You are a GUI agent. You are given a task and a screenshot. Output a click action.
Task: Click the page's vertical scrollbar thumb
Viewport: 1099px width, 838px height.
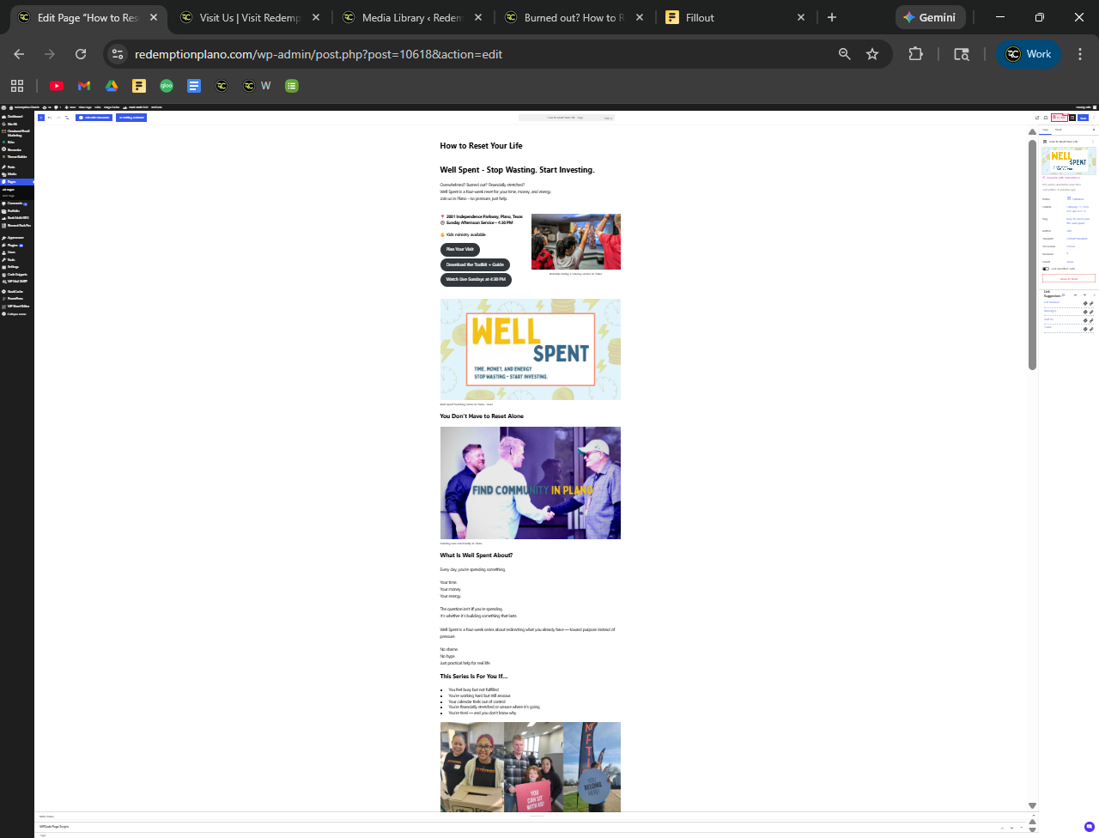1032,253
